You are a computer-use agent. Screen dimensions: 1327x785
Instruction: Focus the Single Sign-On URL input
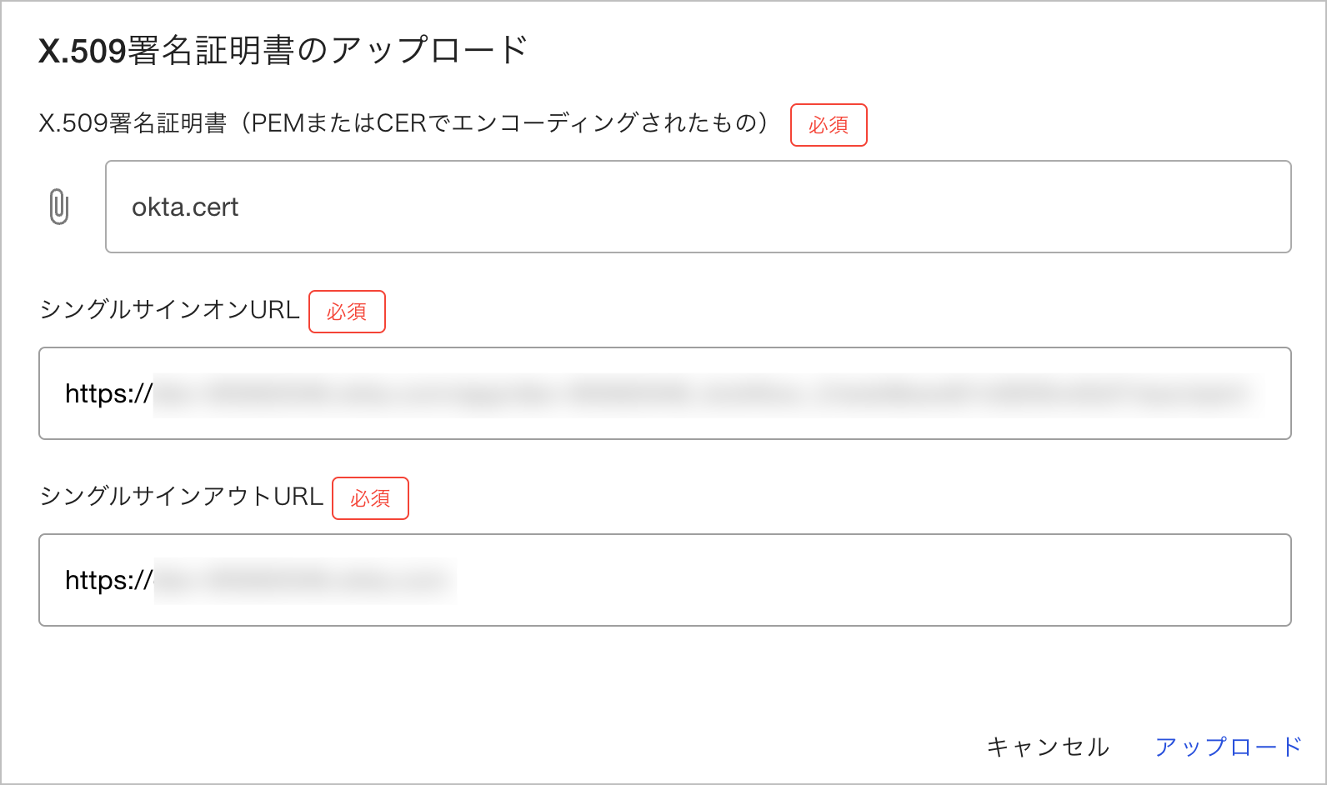point(664,393)
